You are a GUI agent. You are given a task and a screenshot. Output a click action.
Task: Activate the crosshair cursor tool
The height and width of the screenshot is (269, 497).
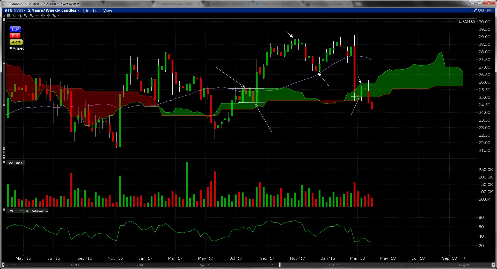(37, 16)
